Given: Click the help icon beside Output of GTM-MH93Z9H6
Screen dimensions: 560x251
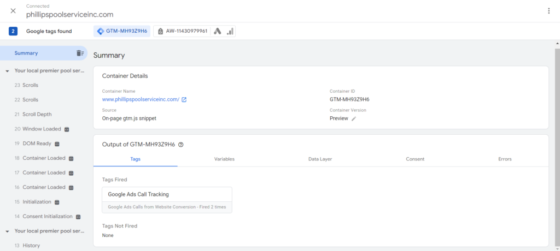Looking at the screenshot, I should 180,145.
